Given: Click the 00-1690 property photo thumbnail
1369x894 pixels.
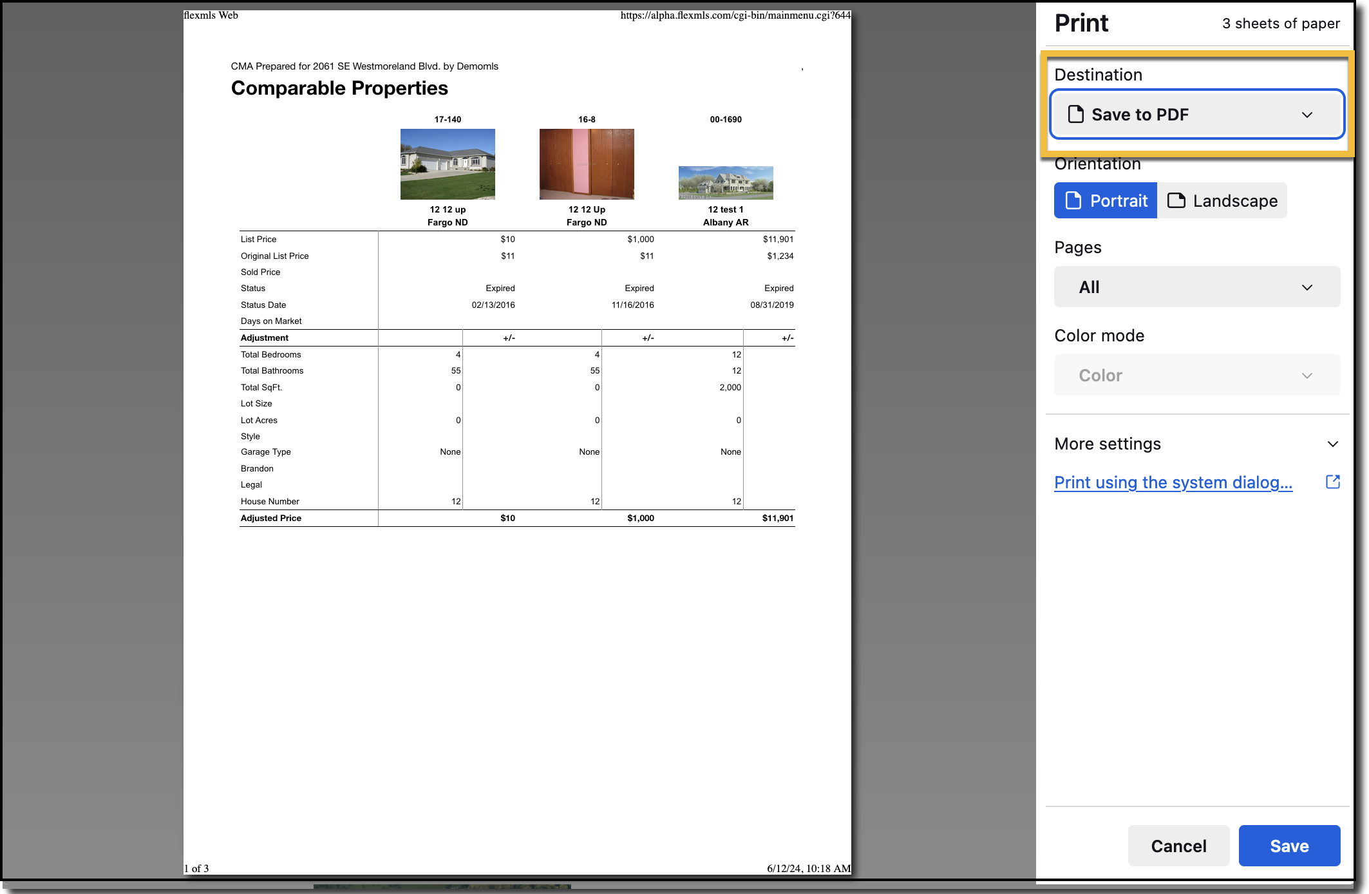Looking at the screenshot, I should 726,183.
